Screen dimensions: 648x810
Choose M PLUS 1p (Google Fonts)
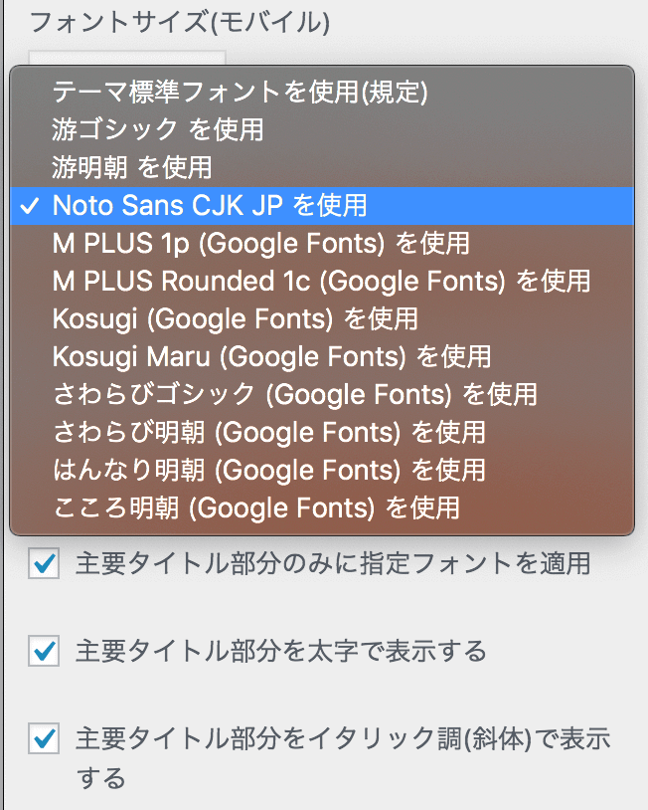coord(260,243)
